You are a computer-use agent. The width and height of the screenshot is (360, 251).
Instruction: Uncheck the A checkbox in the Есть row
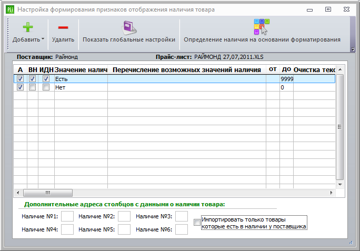pyautogui.click(x=20, y=79)
